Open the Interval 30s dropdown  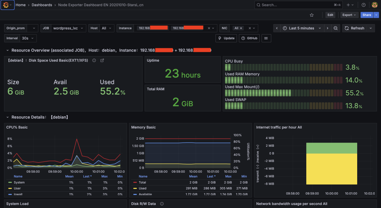click(28, 38)
